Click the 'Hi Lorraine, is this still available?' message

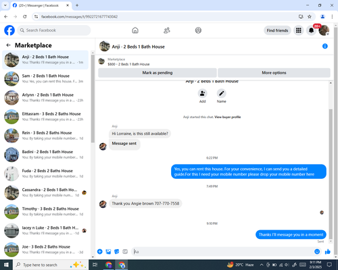click(x=140, y=134)
